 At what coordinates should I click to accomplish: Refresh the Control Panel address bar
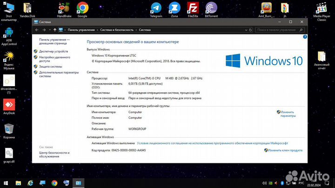(x=250, y=30)
